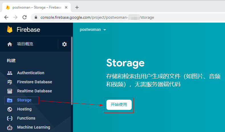
Task: Close the postwoman Storage browser tab
Action: (66, 7)
